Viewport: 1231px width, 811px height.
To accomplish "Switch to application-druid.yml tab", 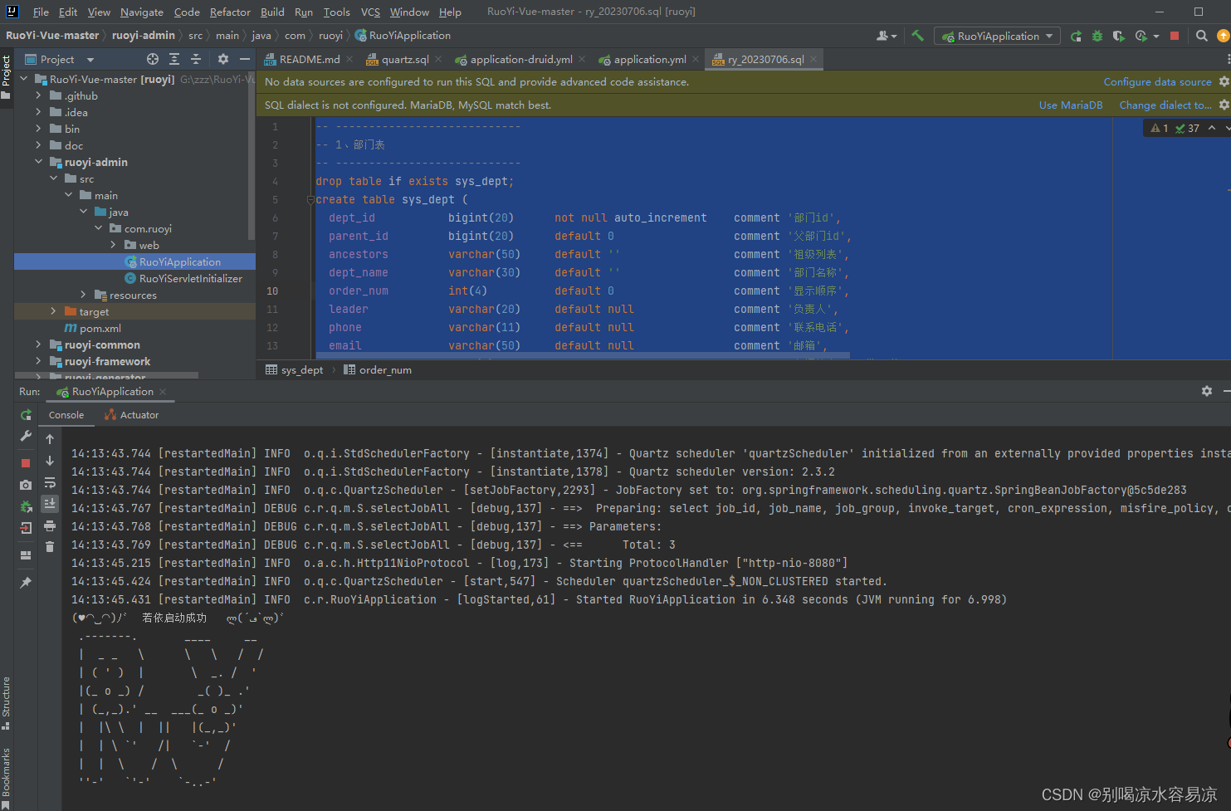I will point(520,59).
